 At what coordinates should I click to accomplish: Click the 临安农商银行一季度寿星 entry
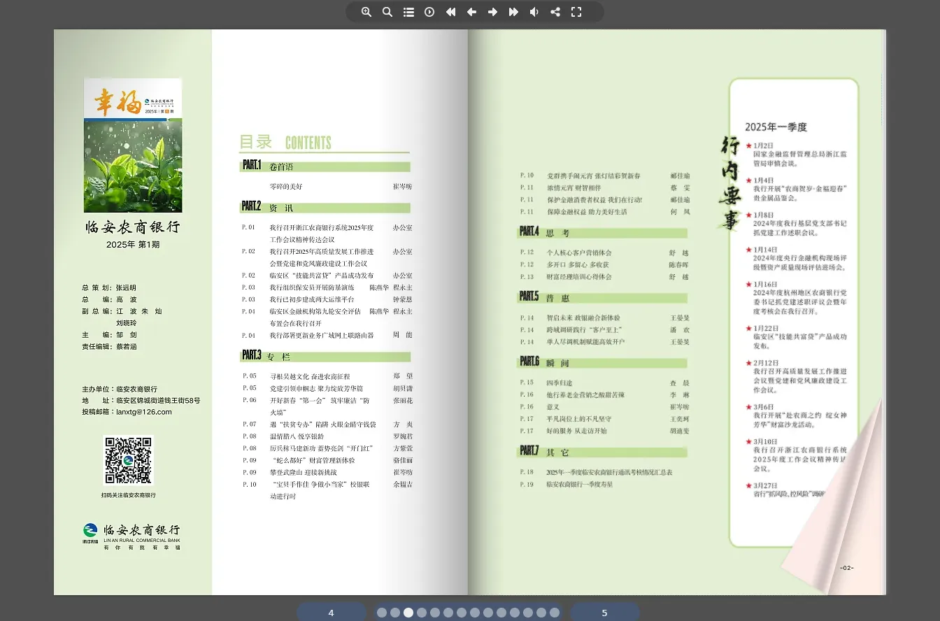point(579,484)
